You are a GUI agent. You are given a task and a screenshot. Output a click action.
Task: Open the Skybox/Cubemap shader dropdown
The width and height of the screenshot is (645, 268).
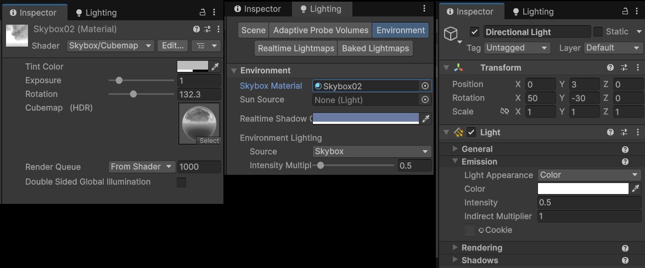pyautogui.click(x=110, y=45)
